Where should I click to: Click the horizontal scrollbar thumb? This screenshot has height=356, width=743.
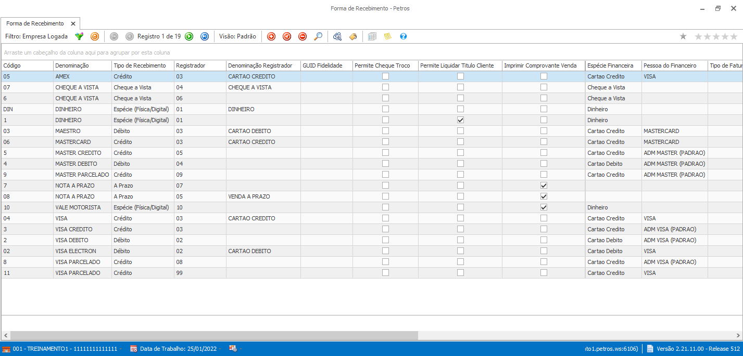coord(213,335)
